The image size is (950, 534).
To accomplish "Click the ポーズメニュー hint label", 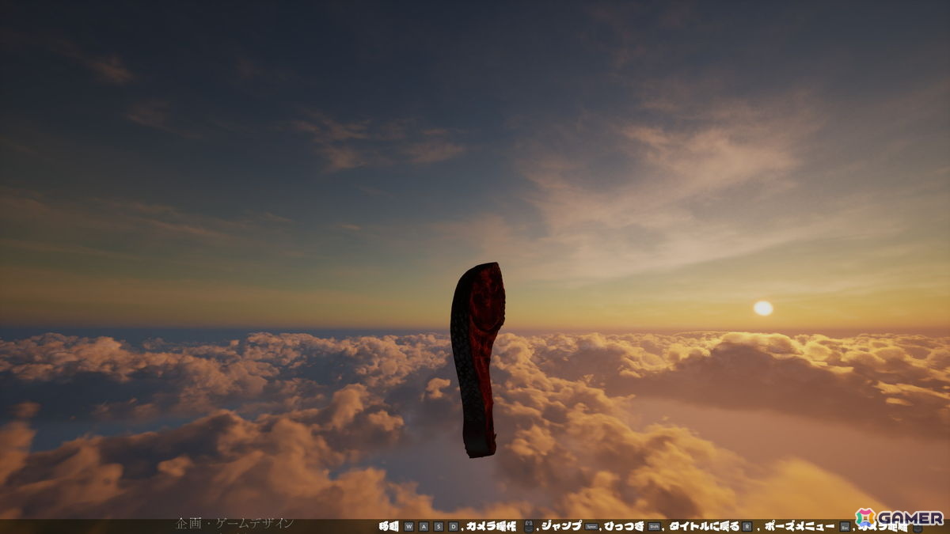I will tap(798, 526).
